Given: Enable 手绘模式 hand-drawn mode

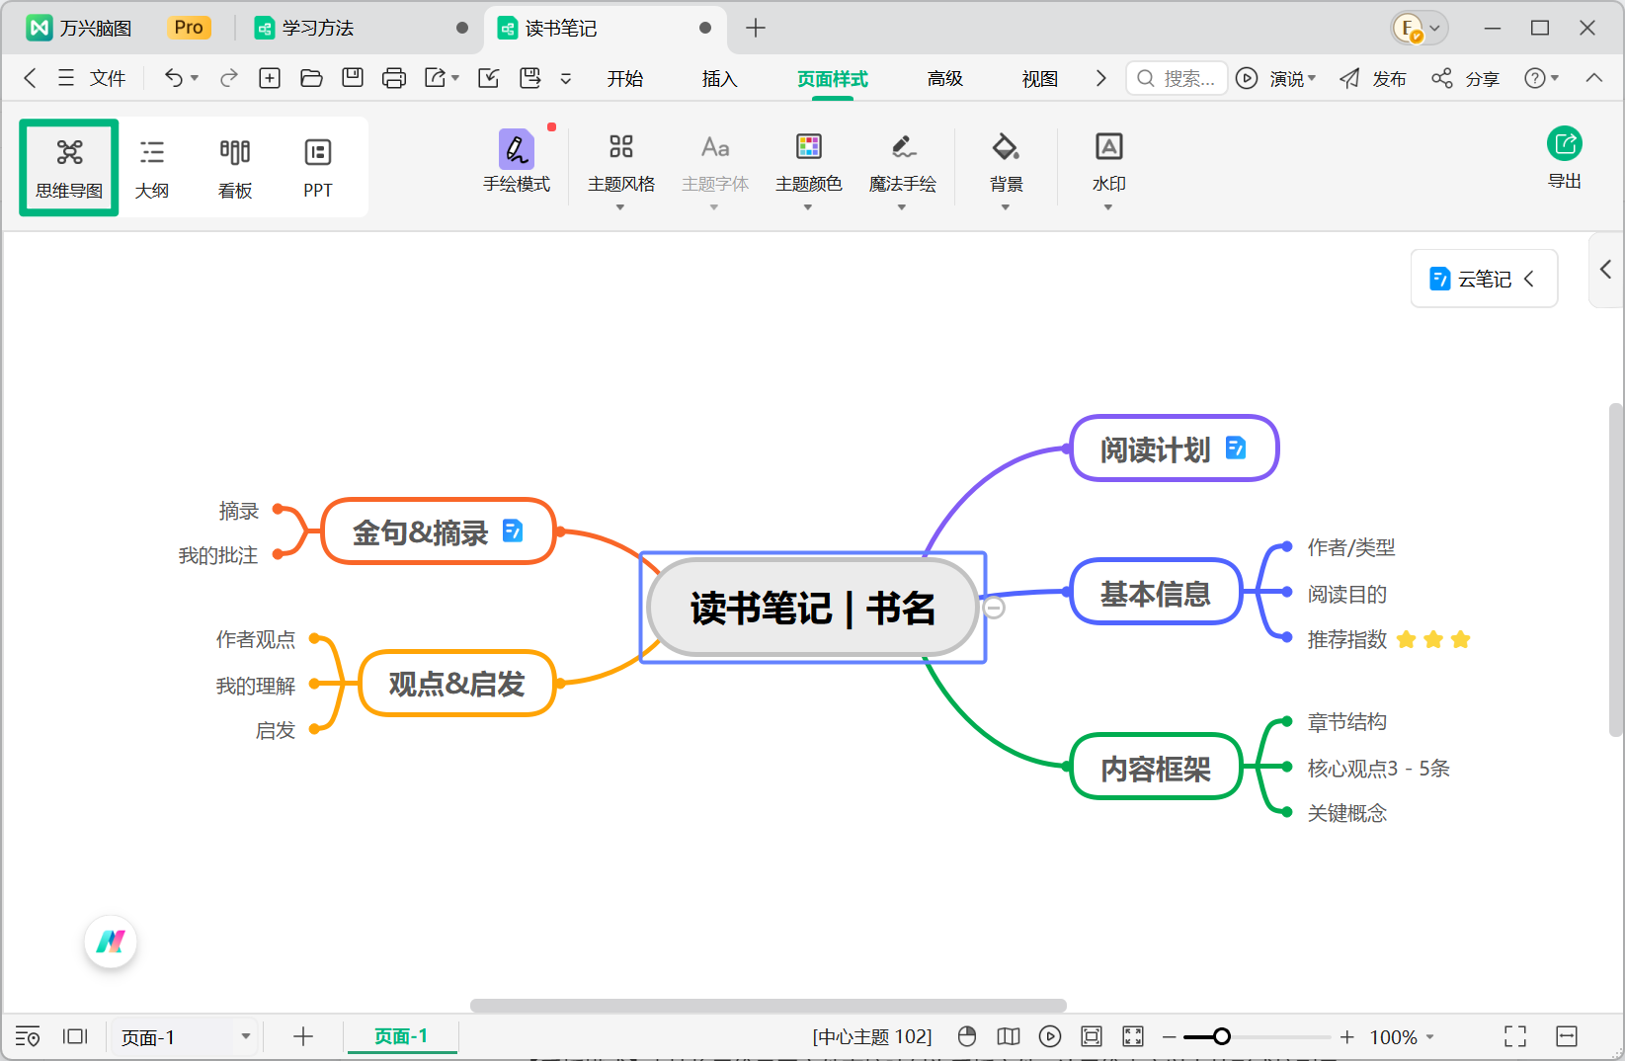Looking at the screenshot, I should click(x=517, y=161).
